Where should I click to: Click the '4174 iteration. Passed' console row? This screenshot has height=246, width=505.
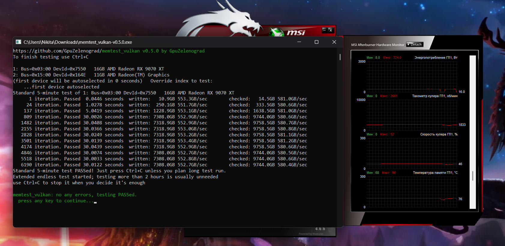(x=164, y=147)
